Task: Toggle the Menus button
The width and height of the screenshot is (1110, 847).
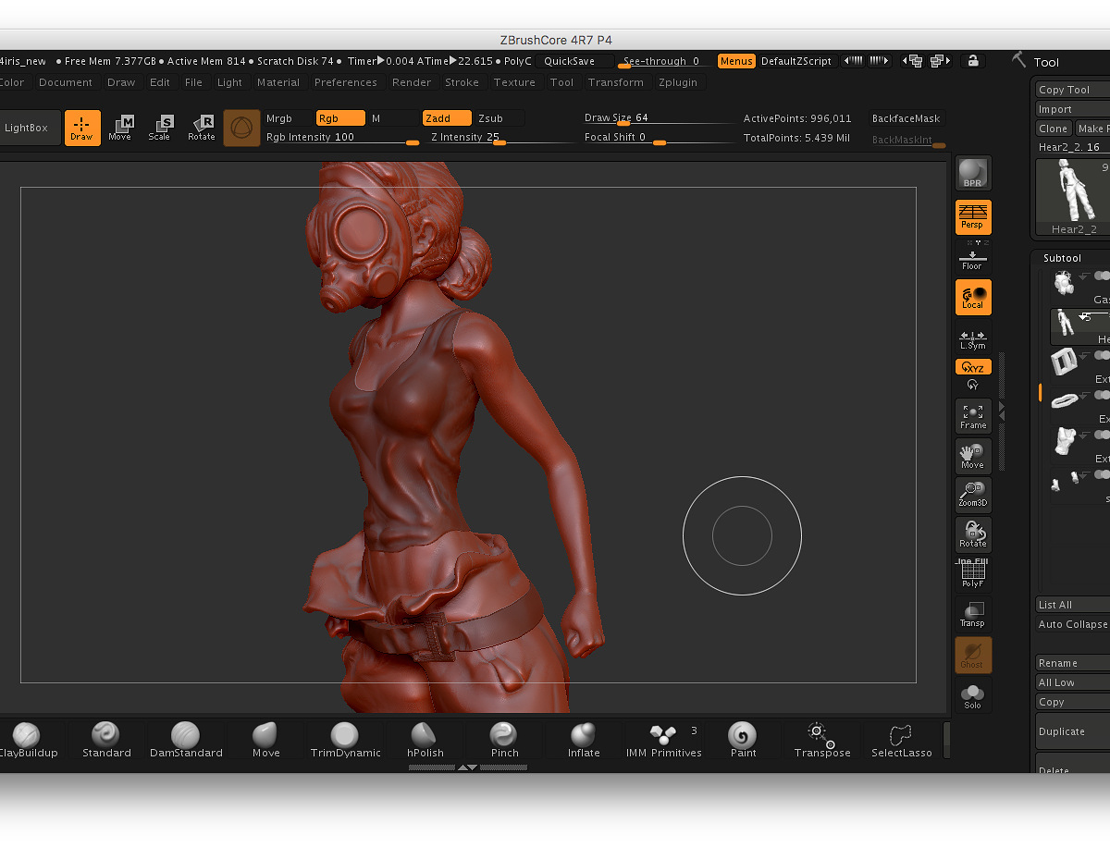Action: pos(736,61)
